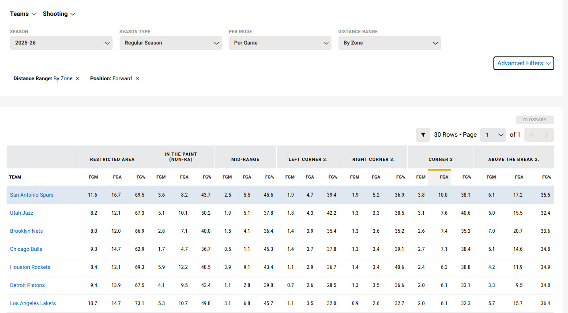The height and width of the screenshot is (313, 568).
Task: Go to next page arrow
Action: click(546, 135)
